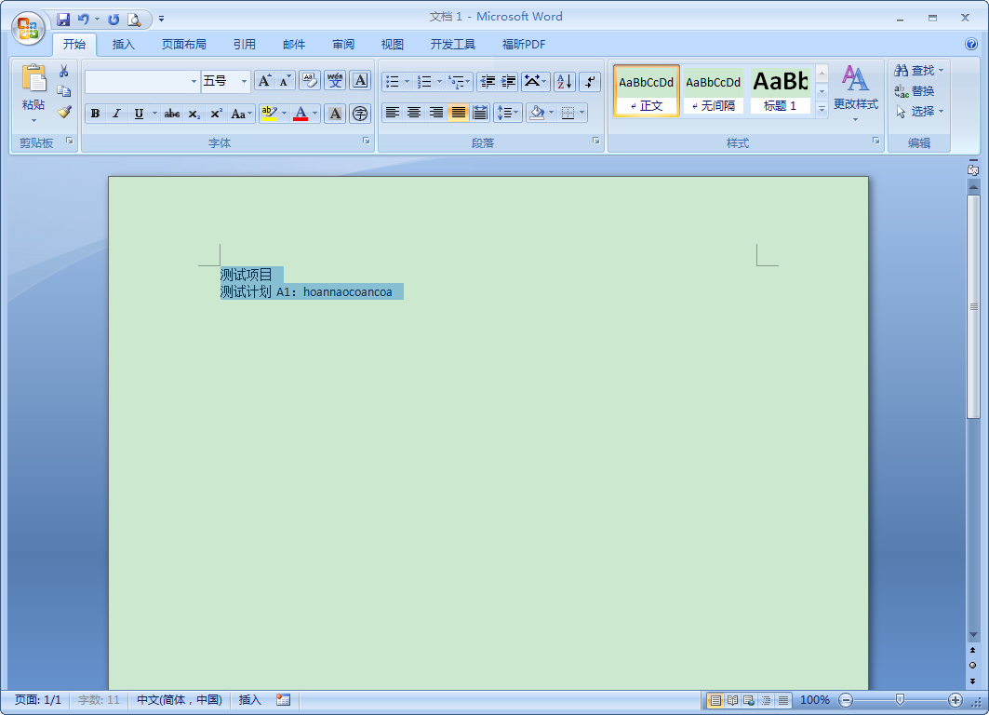Viewport: 989px width, 715px height.
Task: Open the font size dropdown
Action: (x=245, y=82)
